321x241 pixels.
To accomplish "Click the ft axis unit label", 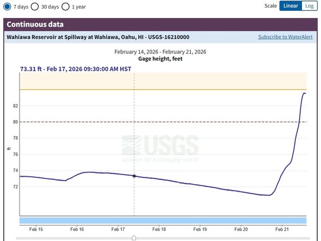I will pos(9,149).
